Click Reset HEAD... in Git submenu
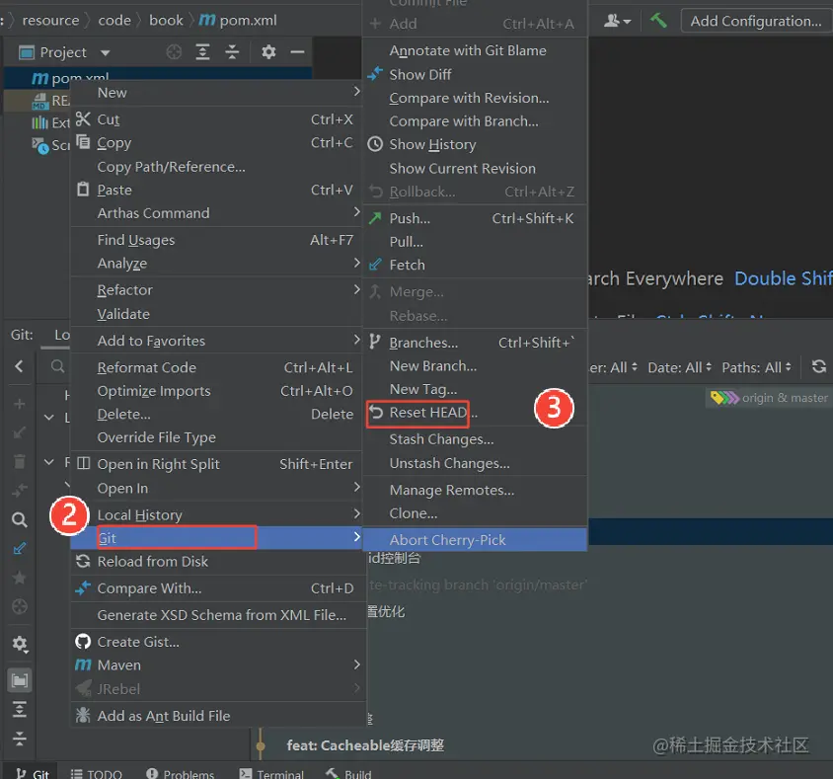The height and width of the screenshot is (779, 833). [x=476, y=413]
